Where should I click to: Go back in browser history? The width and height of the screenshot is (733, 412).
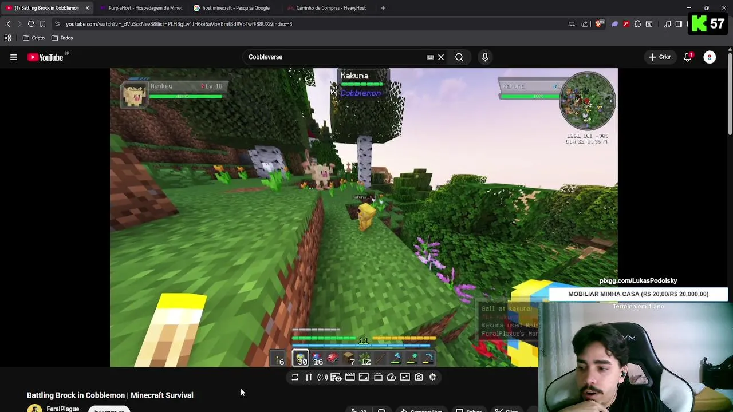pyautogui.click(x=9, y=24)
